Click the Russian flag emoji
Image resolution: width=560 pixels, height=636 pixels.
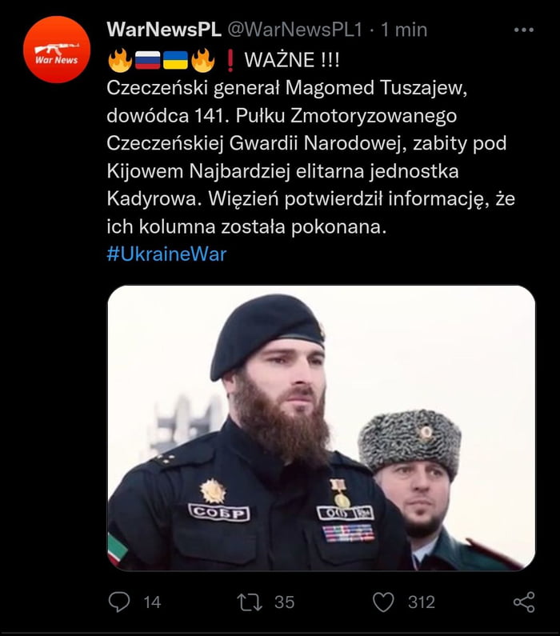[148, 61]
